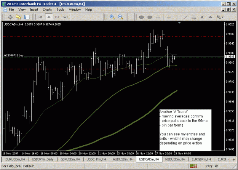Select the #21940711 buy order label
The width and height of the screenshot is (238, 170).
pyautogui.click(x=14, y=55)
